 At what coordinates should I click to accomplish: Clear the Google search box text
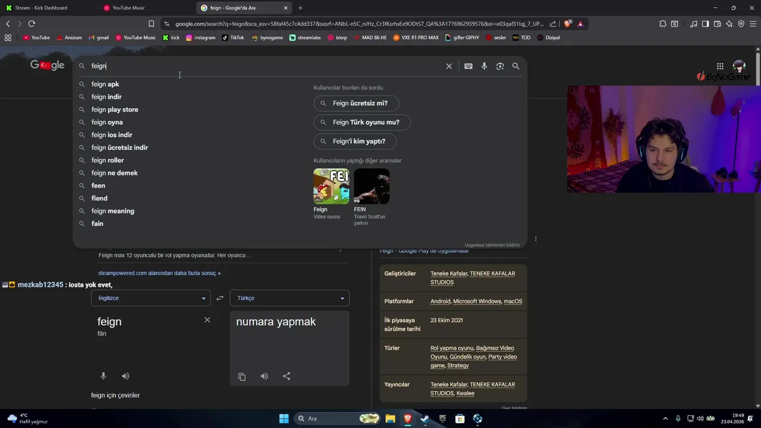(x=449, y=66)
